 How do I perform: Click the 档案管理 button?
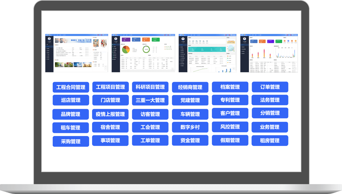pyautogui.click(x=230, y=87)
